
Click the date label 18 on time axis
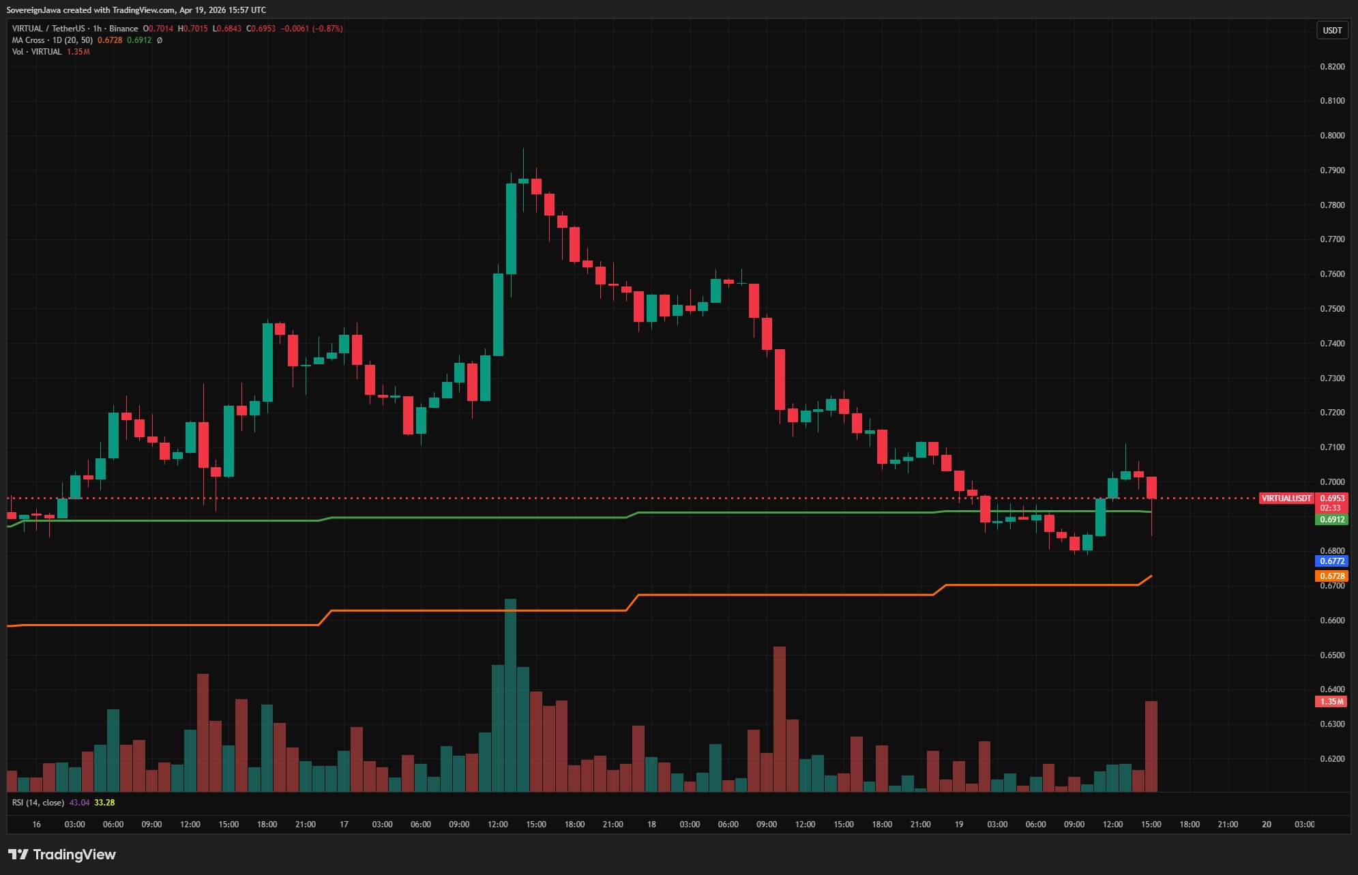[x=651, y=825]
